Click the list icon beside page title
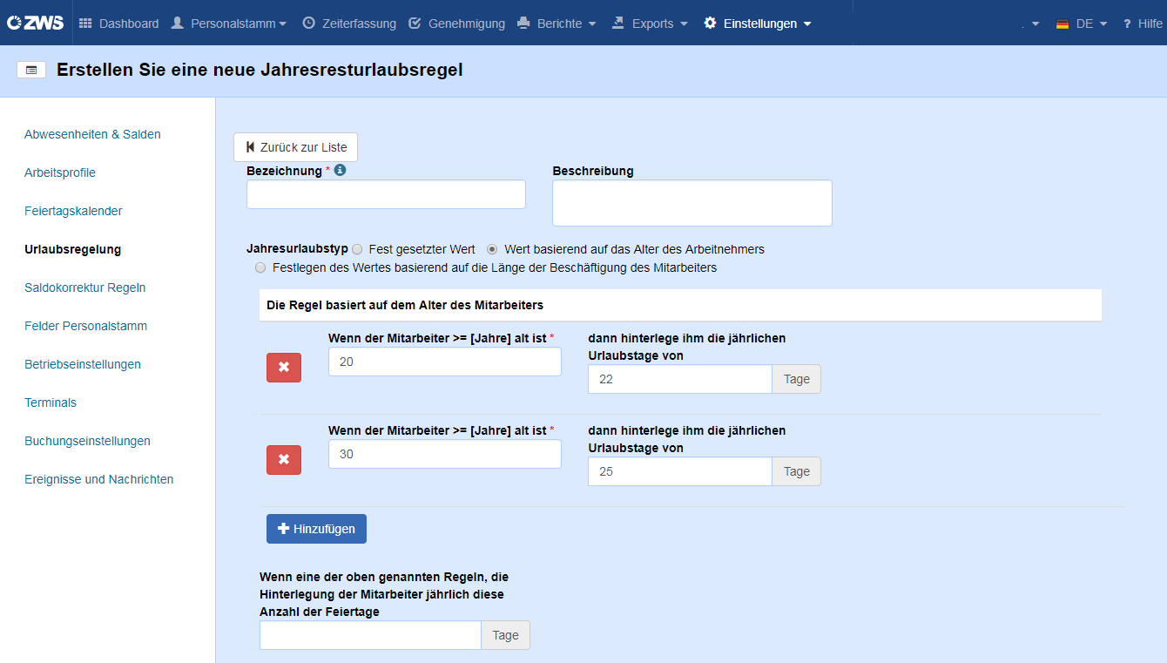Viewport: 1167px width, 663px height. coord(31,70)
